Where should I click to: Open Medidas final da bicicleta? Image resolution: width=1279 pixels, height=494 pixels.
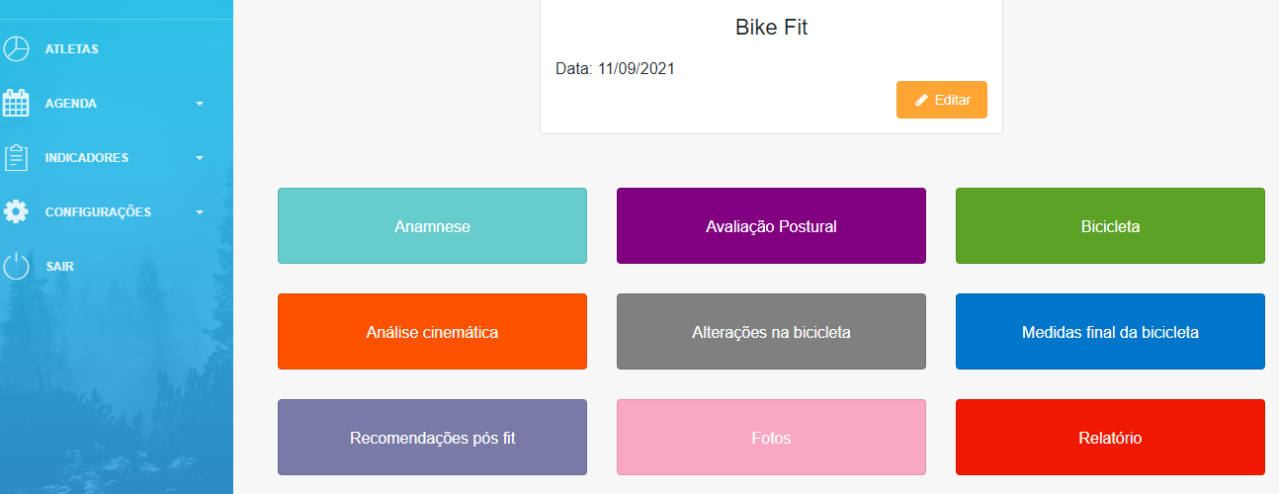1110,332
